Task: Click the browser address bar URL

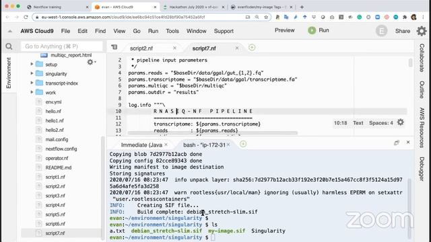Action: (123, 17)
